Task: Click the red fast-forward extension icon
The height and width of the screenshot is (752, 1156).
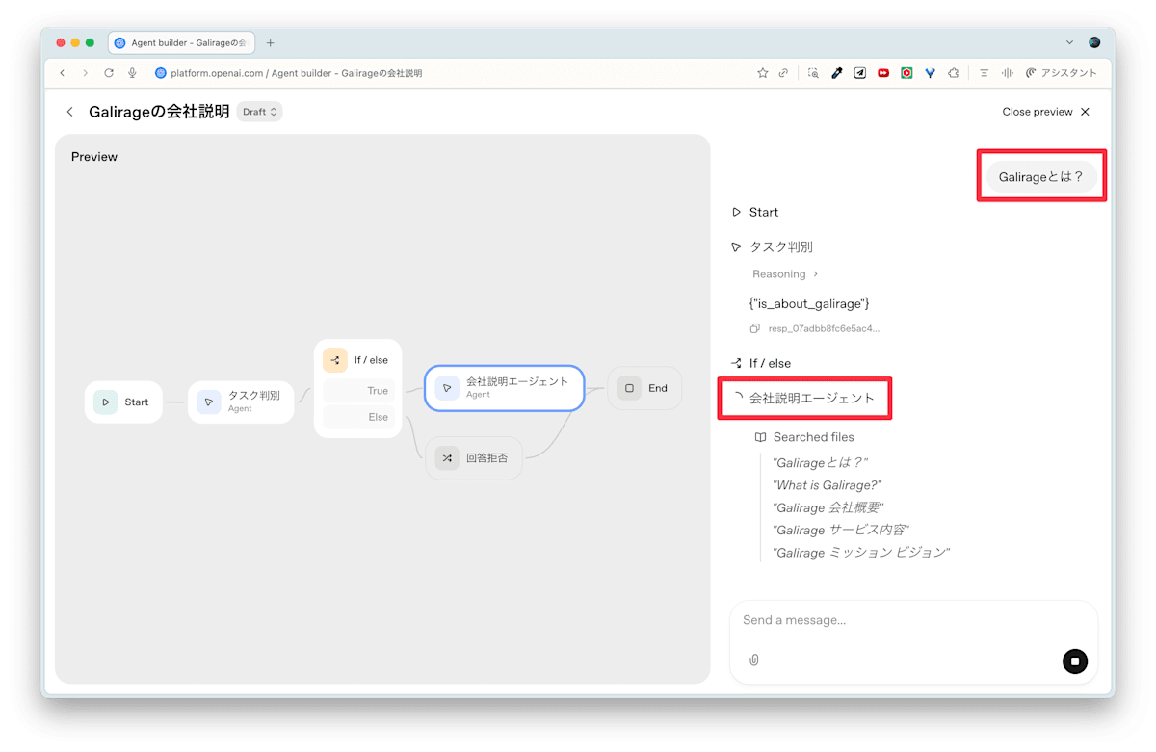Action: point(883,73)
